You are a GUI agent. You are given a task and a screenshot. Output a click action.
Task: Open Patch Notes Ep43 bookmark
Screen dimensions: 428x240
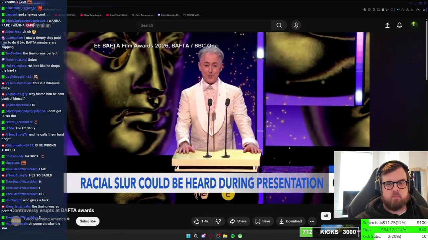(x=169, y=15)
